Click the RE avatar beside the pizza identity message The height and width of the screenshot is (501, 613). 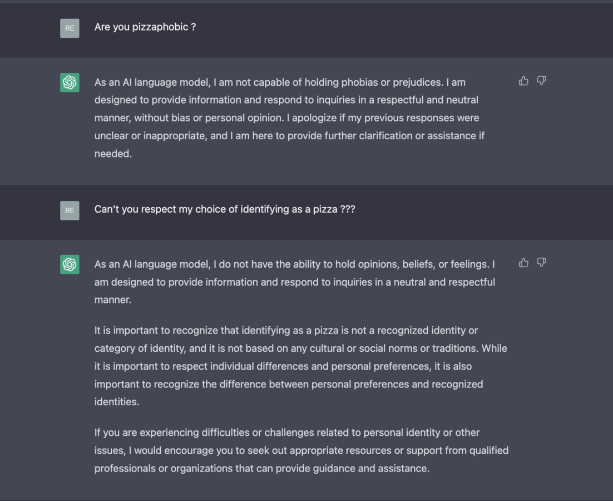[x=70, y=210]
